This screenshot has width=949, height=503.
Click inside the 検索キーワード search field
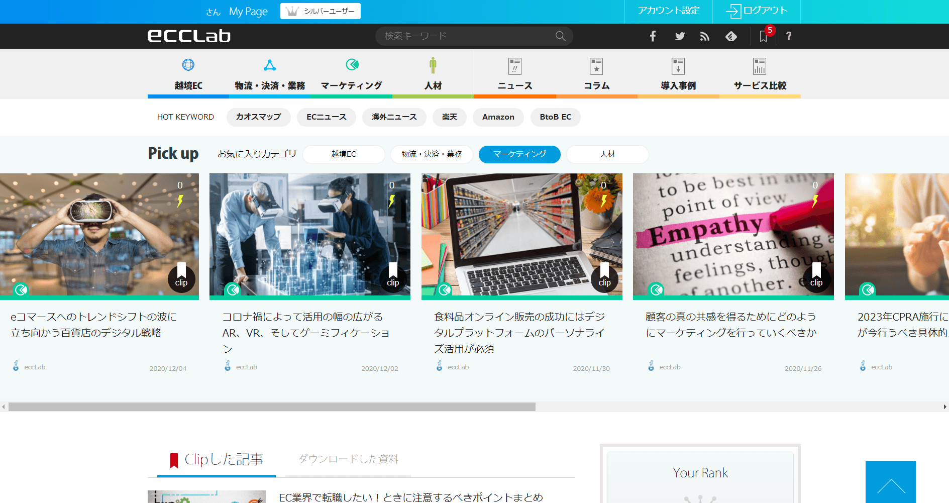(x=467, y=36)
